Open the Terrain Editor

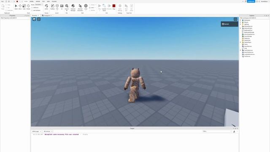pyautogui.click(x=46, y=7)
